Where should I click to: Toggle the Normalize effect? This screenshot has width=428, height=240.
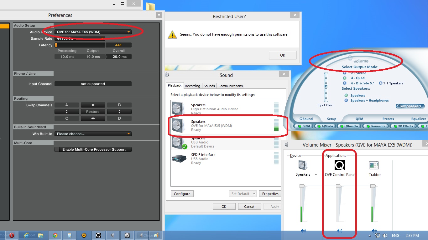(x=375, y=126)
